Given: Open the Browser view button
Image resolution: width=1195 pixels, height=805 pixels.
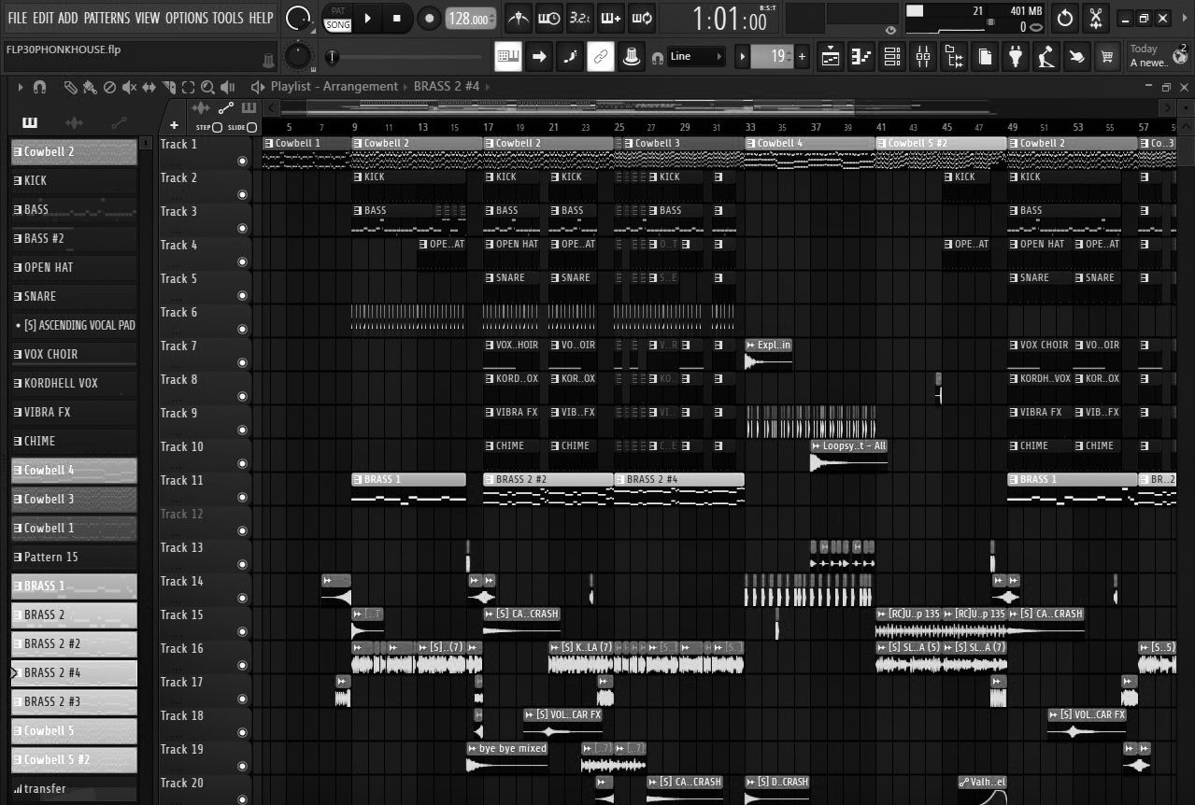Looking at the screenshot, I should point(954,57).
